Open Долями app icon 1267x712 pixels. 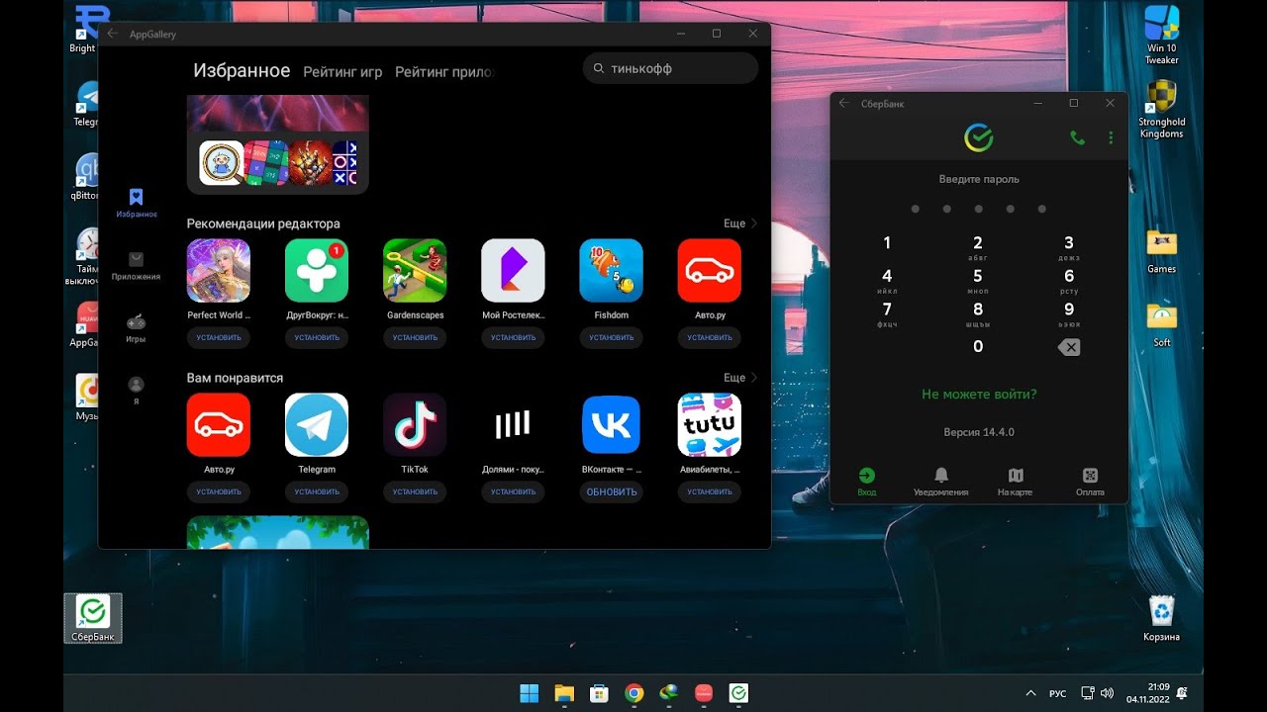513,424
